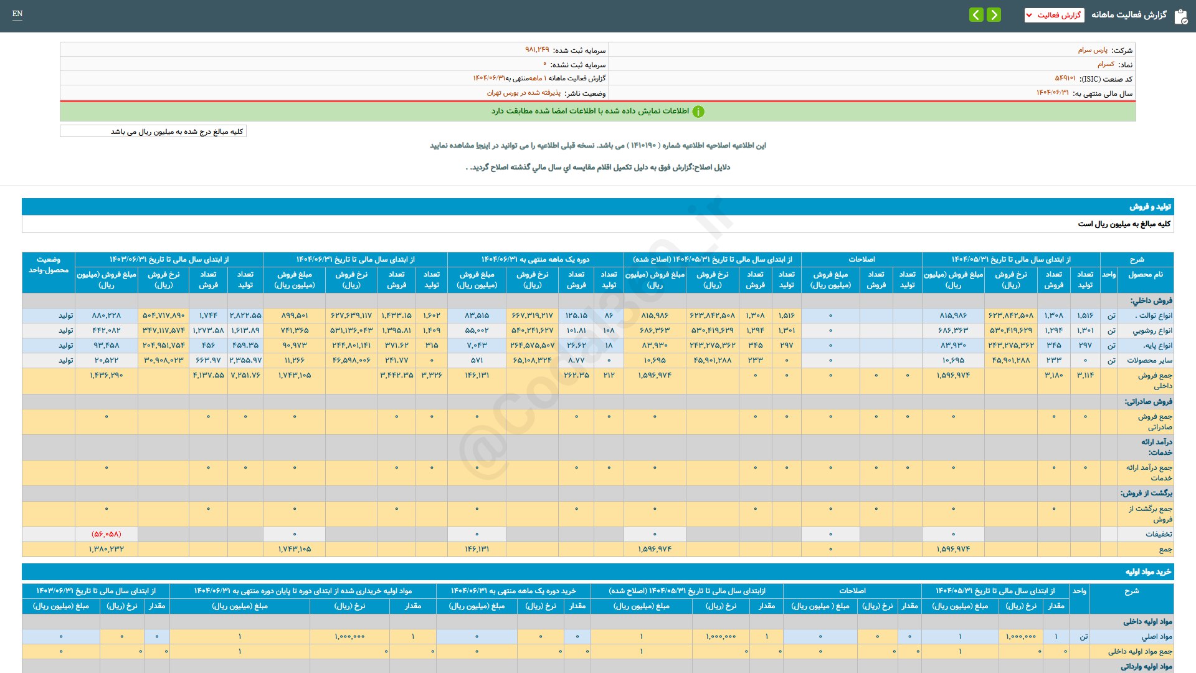Click the اصلاحات column header in sales table
The width and height of the screenshot is (1196, 673).
(x=861, y=259)
